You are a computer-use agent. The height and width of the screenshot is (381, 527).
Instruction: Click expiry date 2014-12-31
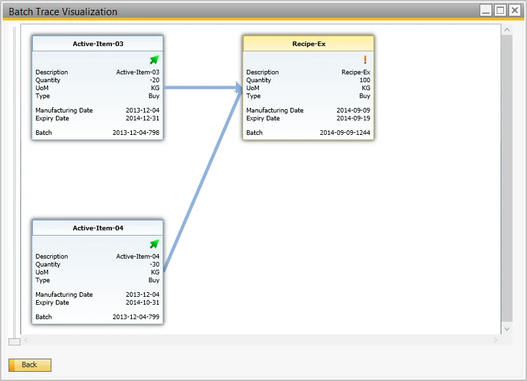(x=142, y=118)
